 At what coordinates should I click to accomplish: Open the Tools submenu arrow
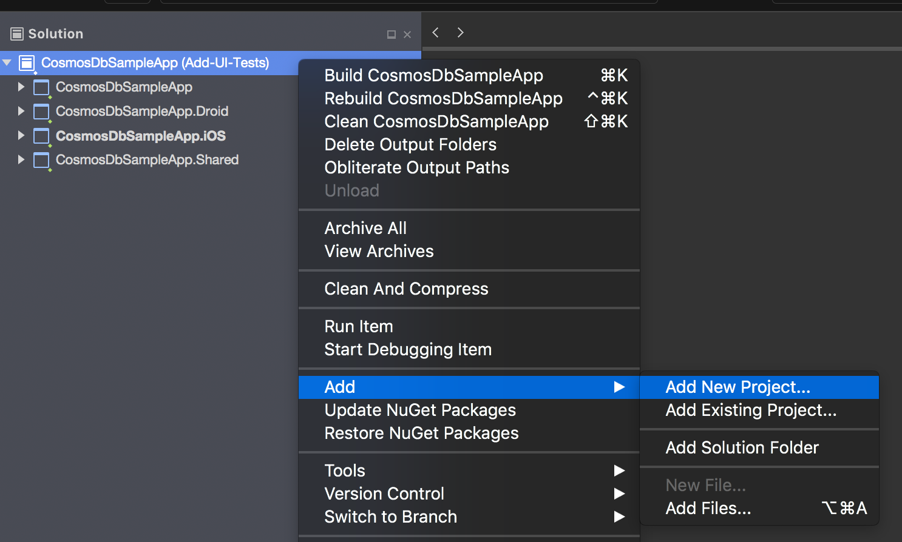(619, 470)
